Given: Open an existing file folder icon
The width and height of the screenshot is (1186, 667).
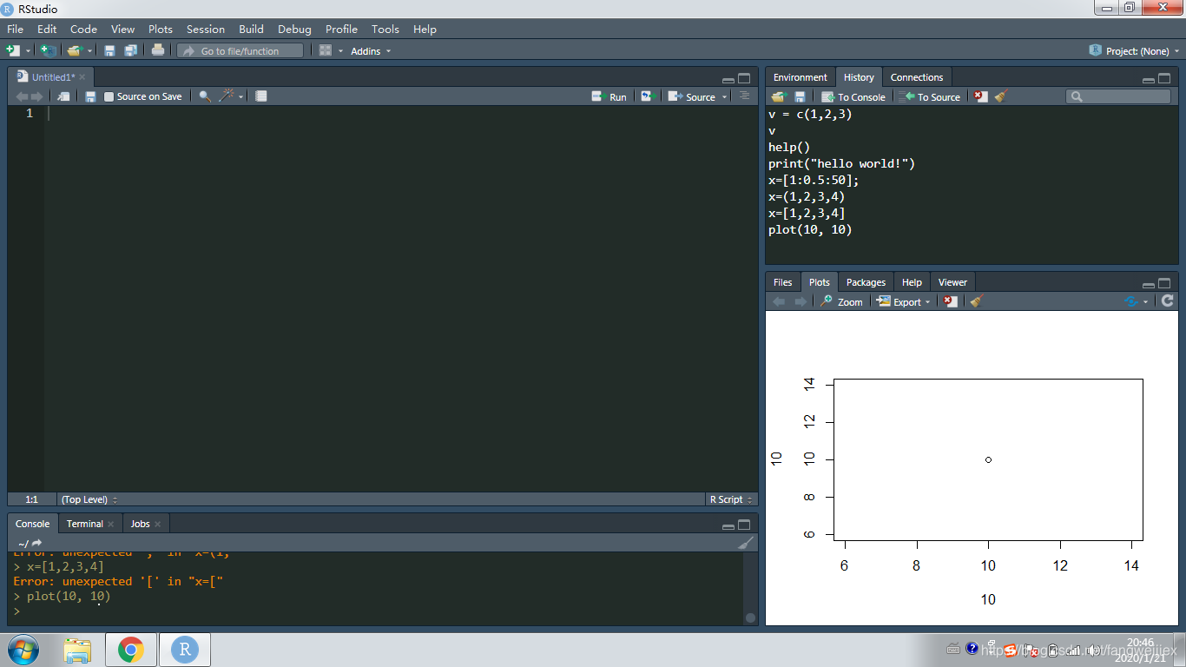Looking at the screenshot, I should [x=75, y=50].
